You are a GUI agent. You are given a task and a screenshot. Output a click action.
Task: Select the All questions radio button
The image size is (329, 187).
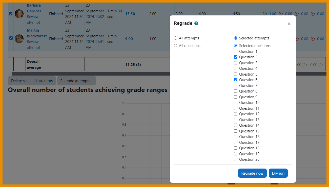tap(175, 46)
